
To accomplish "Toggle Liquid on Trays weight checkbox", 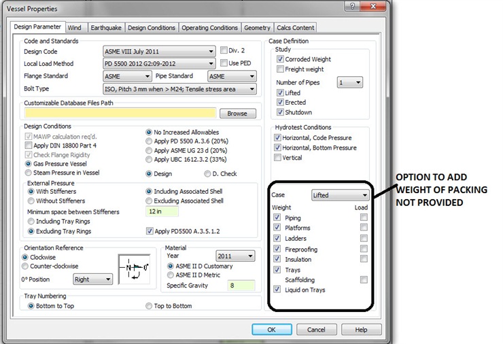I will click(277, 290).
